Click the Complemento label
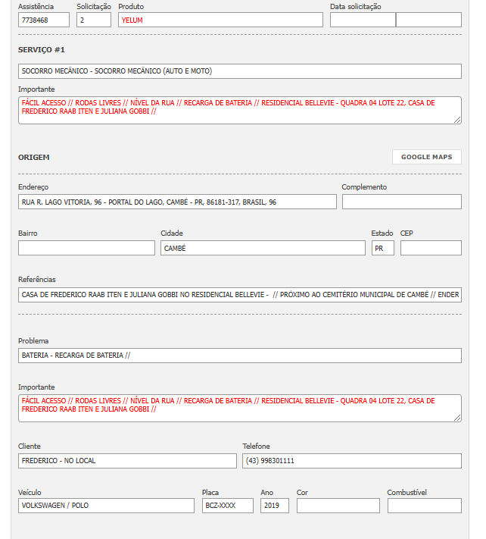 pos(364,187)
